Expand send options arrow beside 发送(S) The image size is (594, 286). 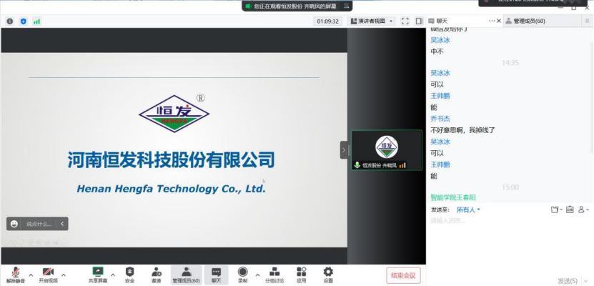coord(584,281)
